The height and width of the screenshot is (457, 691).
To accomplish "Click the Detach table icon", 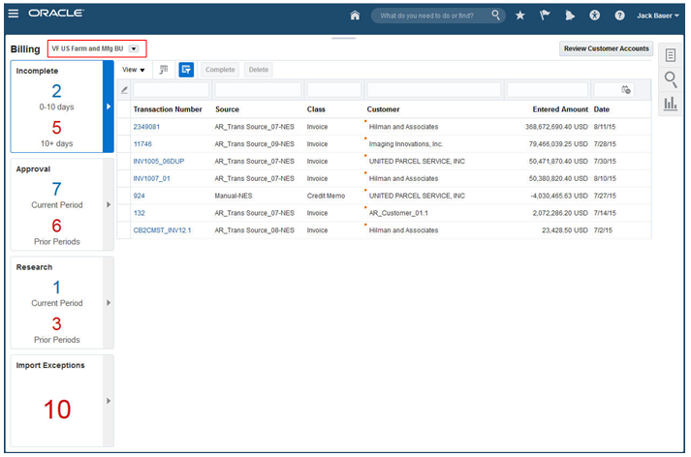I will (164, 70).
